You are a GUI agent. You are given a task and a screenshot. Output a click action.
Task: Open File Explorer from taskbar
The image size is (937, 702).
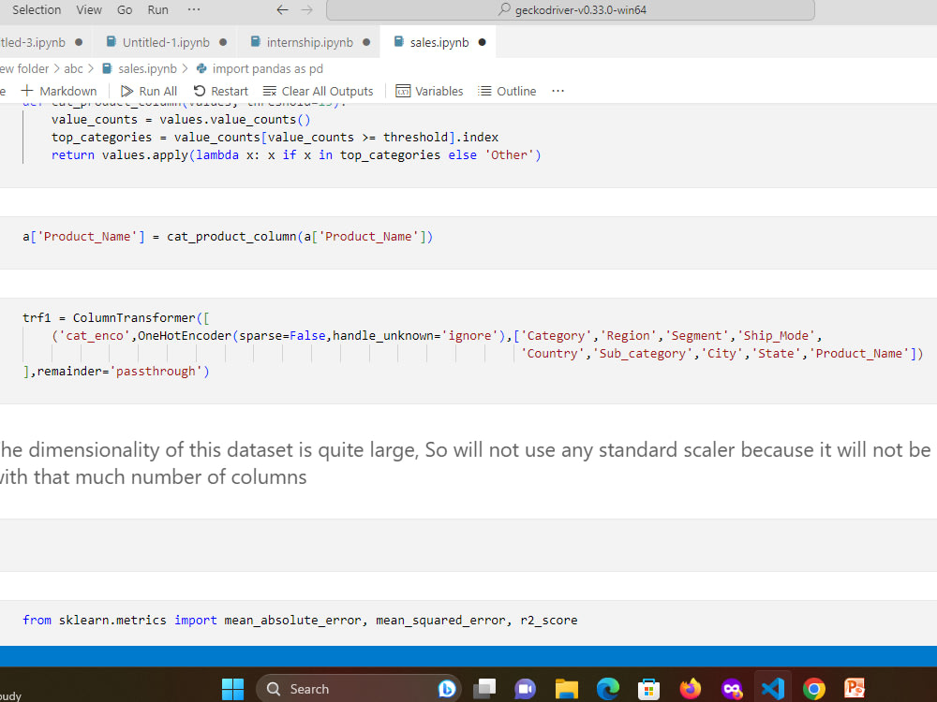[566, 689]
